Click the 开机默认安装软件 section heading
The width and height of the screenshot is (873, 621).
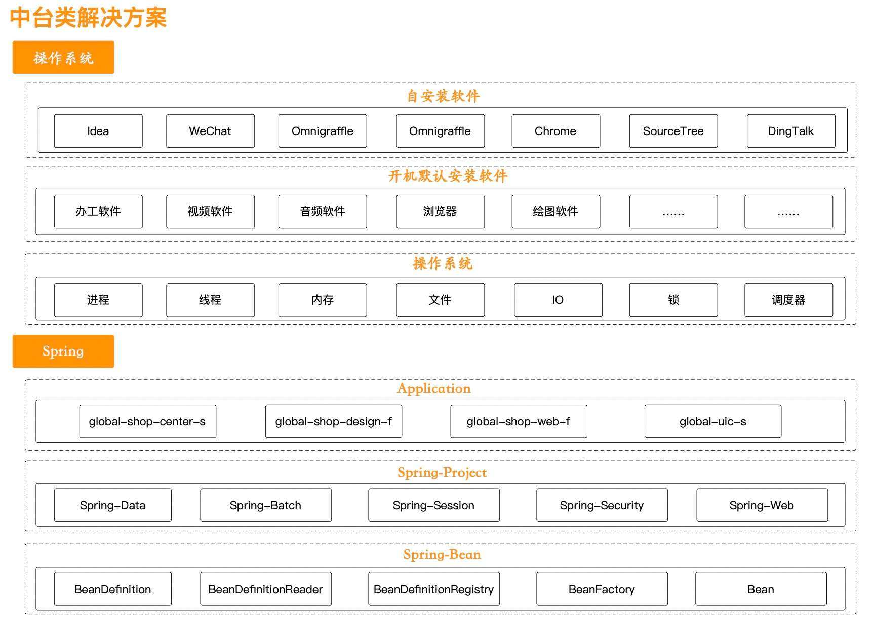[x=448, y=176]
